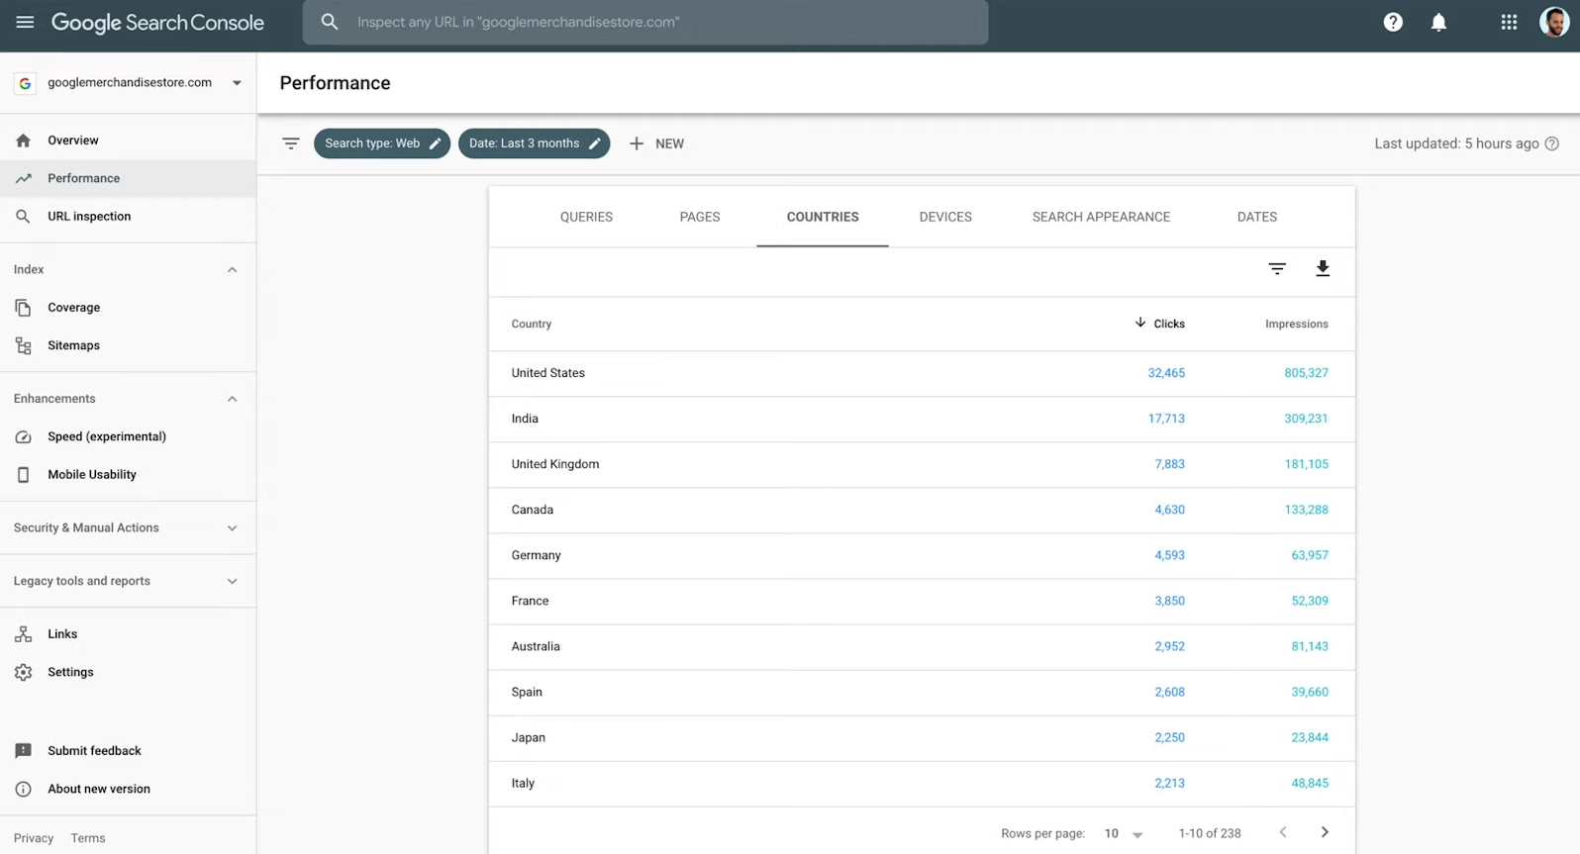Expand Legacy tools and reports section
Image resolution: width=1580 pixels, height=854 pixels.
(232, 582)
